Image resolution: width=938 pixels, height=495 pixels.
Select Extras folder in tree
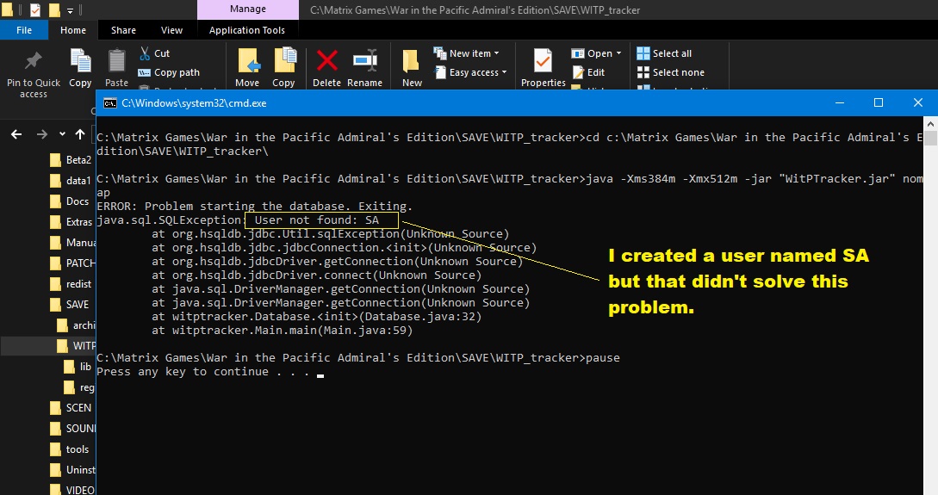coord(72,222)
